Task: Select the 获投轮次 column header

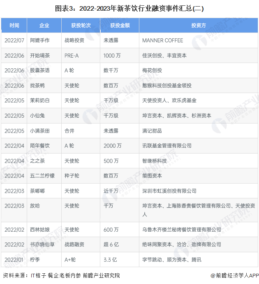Action: (80, 26)
